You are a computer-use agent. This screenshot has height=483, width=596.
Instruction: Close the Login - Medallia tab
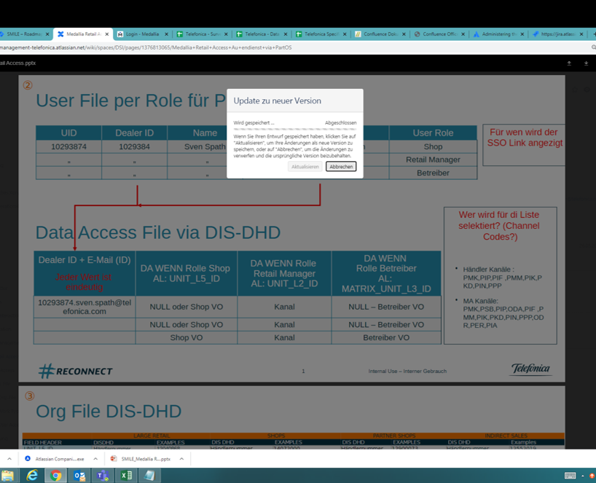[x=166, y=34]
